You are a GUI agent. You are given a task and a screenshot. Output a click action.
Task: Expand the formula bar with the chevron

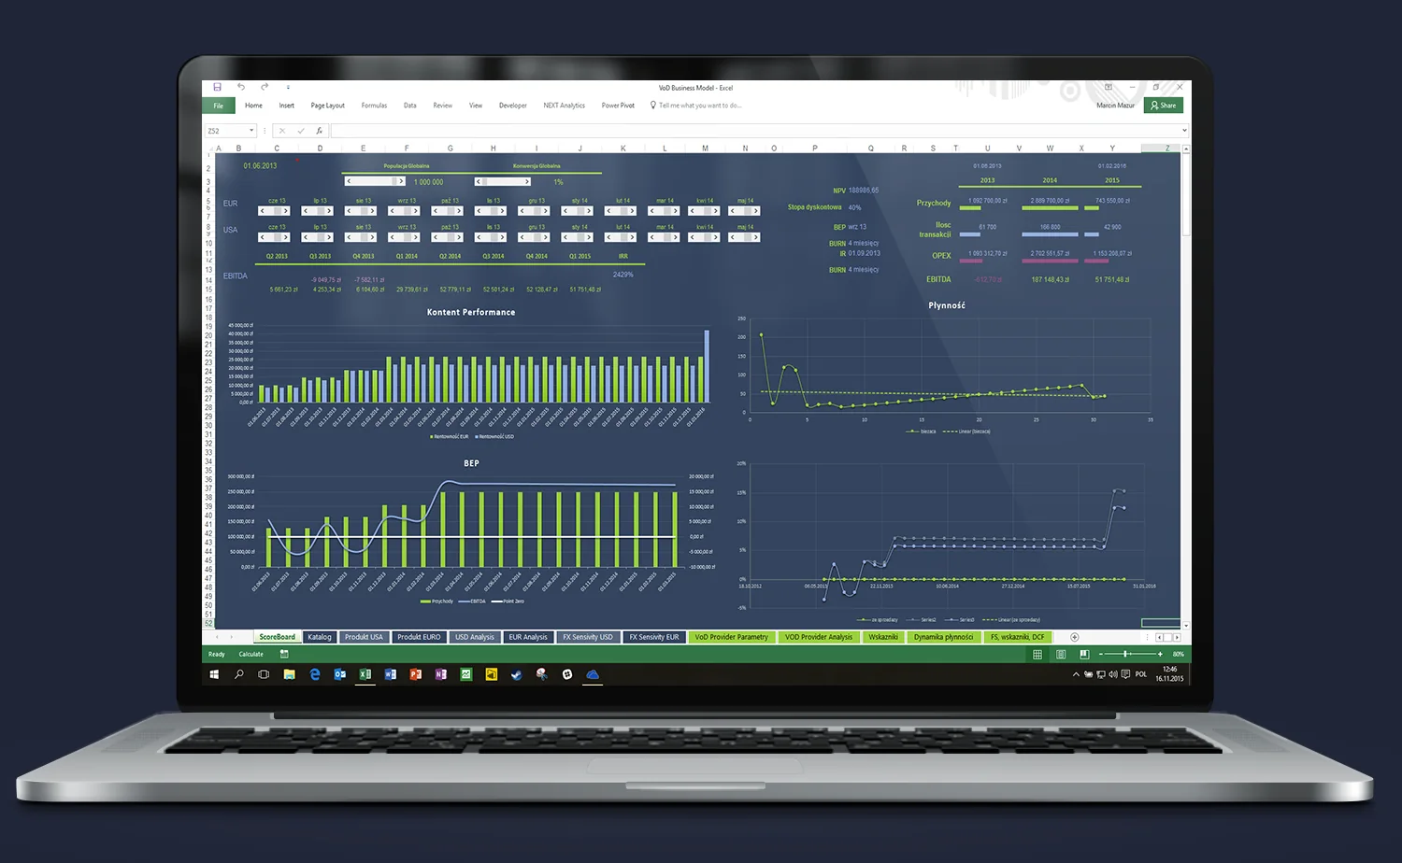(1184, 131)
